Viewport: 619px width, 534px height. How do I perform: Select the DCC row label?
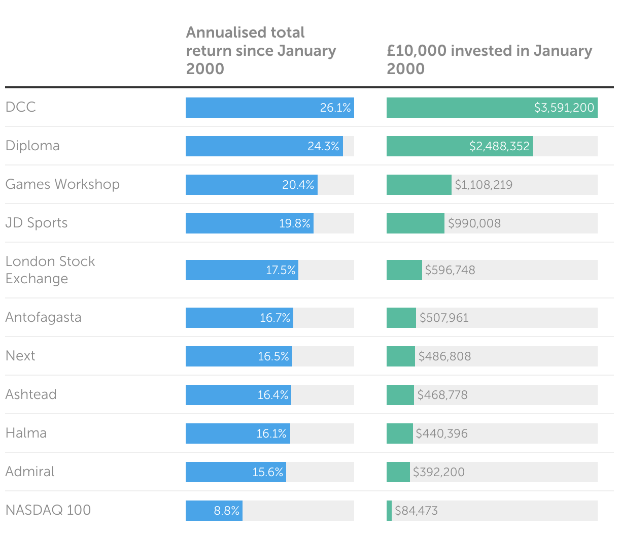click(21, 107)
